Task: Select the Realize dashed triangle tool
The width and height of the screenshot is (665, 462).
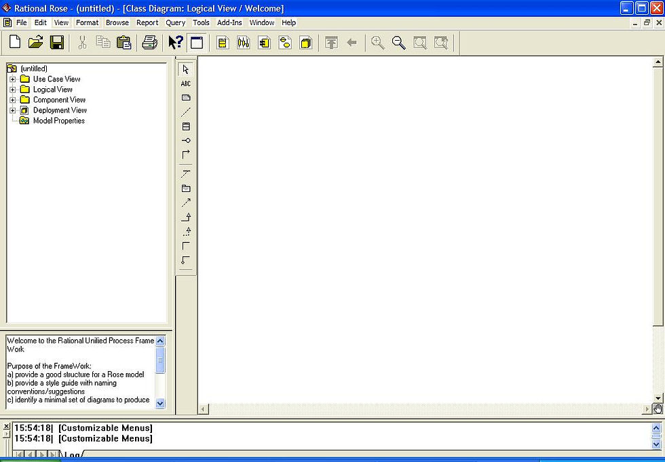Action: click(x=186, y=231)
